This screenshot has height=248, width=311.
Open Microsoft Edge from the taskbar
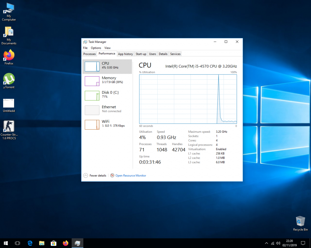coord(30,243)
